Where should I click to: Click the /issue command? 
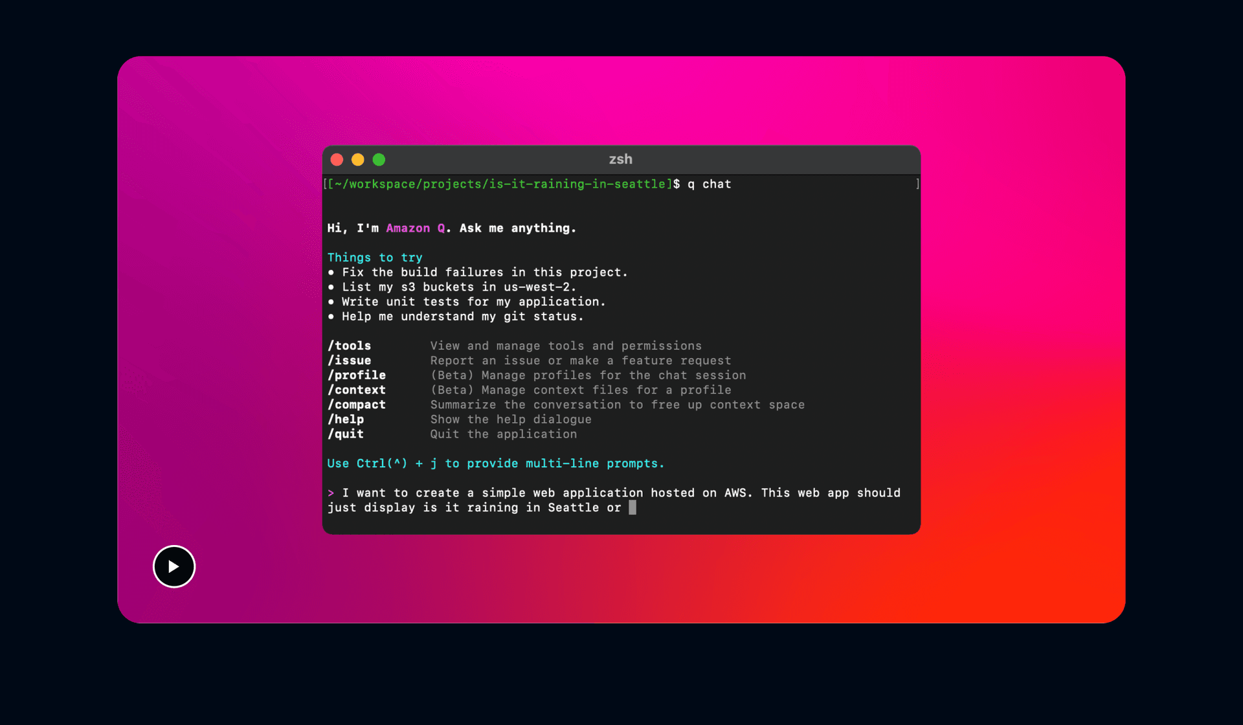click(350, 361)
